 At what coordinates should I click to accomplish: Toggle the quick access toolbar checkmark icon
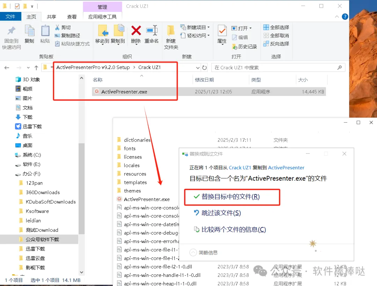click(x=17, y=6)
